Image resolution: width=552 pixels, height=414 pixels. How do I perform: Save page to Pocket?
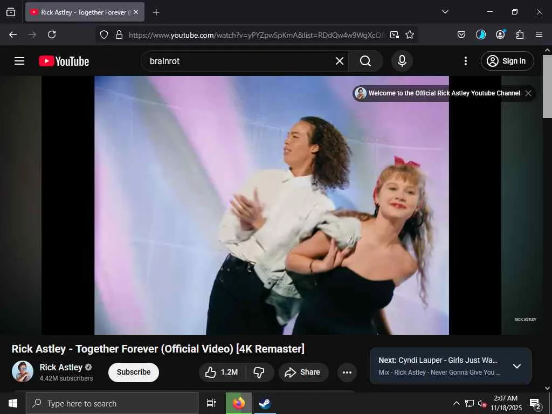click(x=461, y=34)
